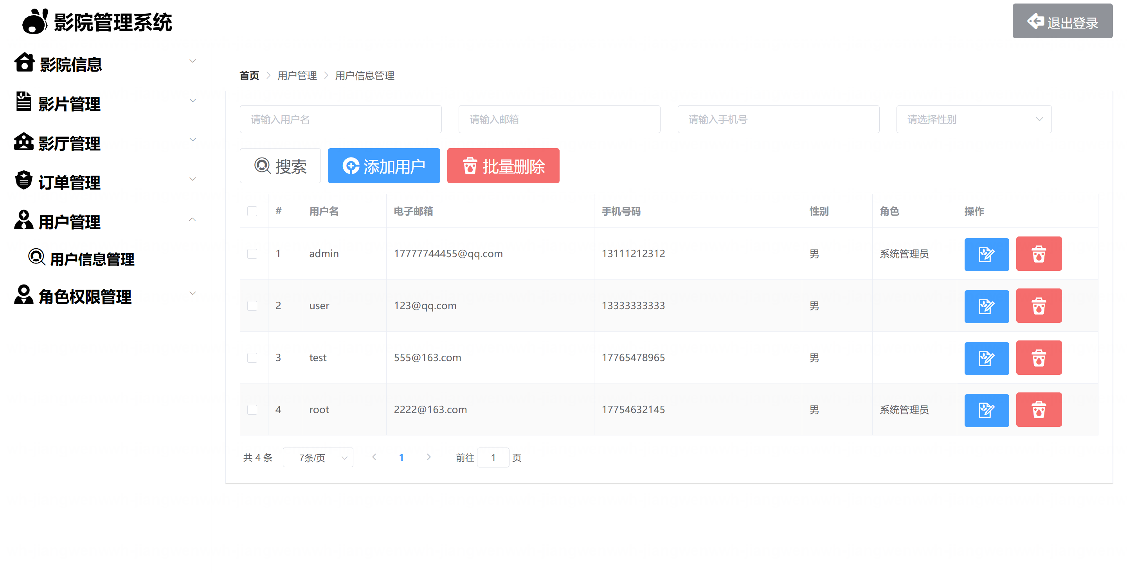1127x573 pixels.
Task: Click the edit icon for root row
Action: pos(986,410)
